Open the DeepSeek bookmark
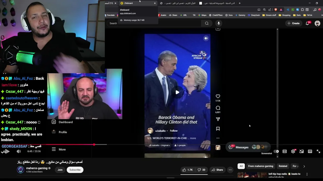Screen dimensions: 323x181 click(x=254, y=15)
